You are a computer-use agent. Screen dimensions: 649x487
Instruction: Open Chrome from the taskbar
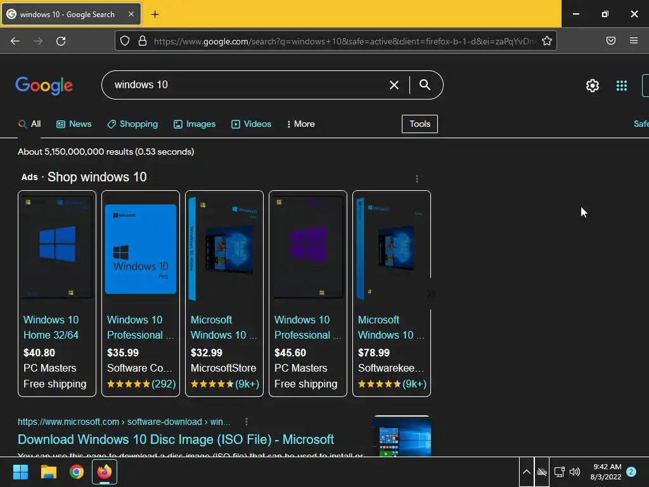(77, 472)
